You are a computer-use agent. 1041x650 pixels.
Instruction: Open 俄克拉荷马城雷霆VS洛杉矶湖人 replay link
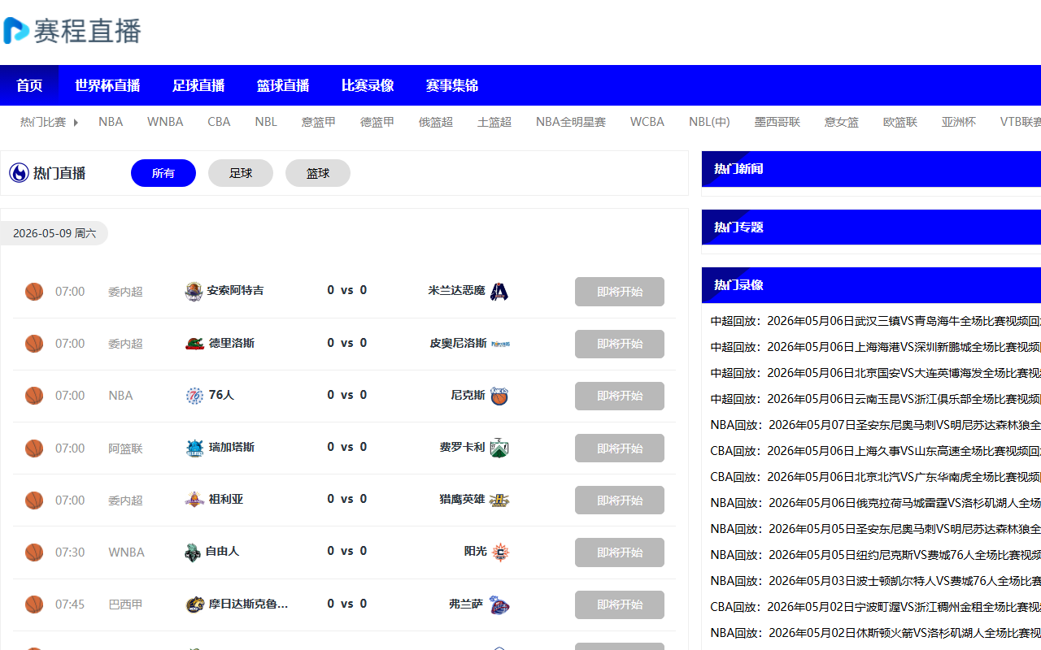pos(875,503)
